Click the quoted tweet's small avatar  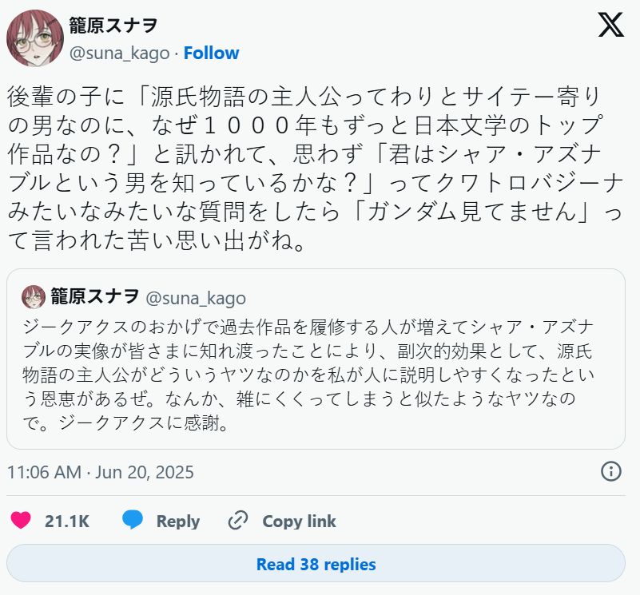point(34,297)
